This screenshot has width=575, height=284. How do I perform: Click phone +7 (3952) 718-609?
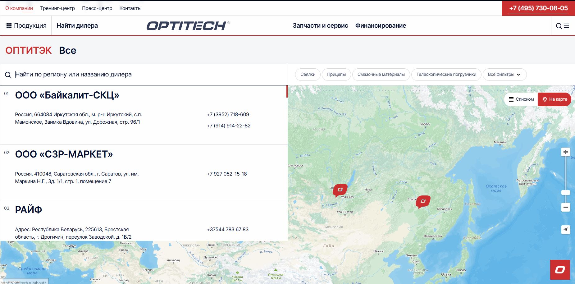228,115
